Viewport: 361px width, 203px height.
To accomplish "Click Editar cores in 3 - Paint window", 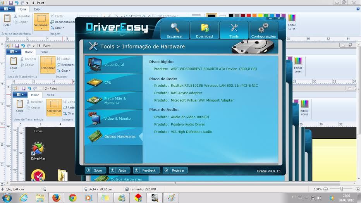I will pyautogui.click(x=298, y=65).
